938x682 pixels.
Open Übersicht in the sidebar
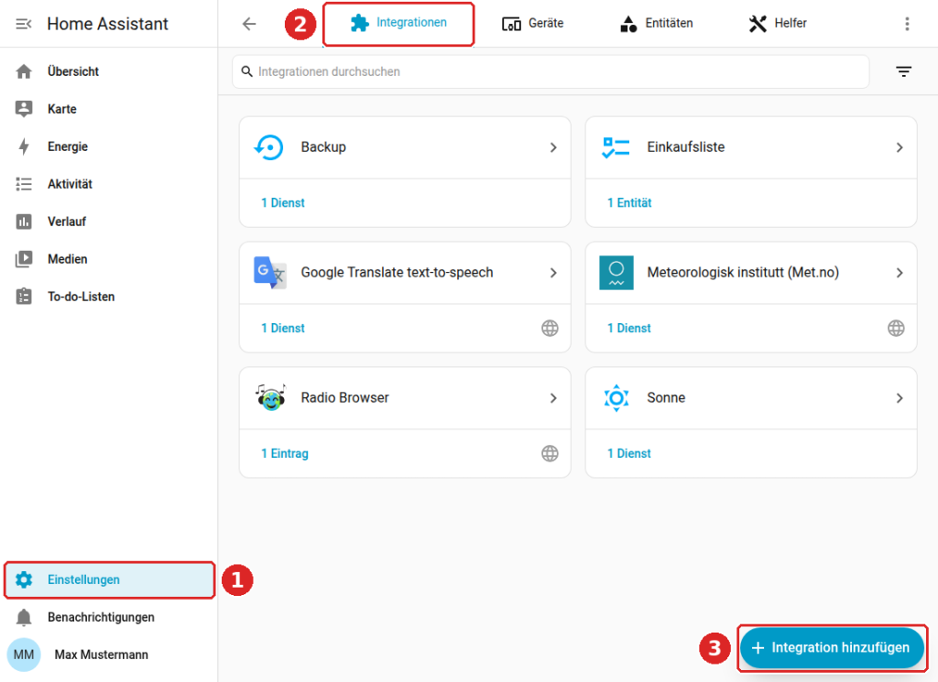[109, 71]
